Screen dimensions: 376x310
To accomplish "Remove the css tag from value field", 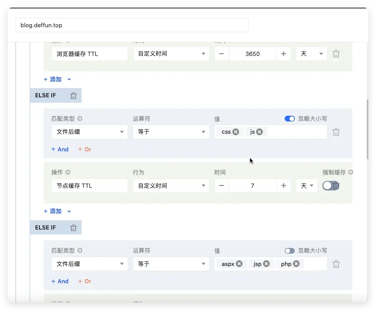I will tap(236, 132).
